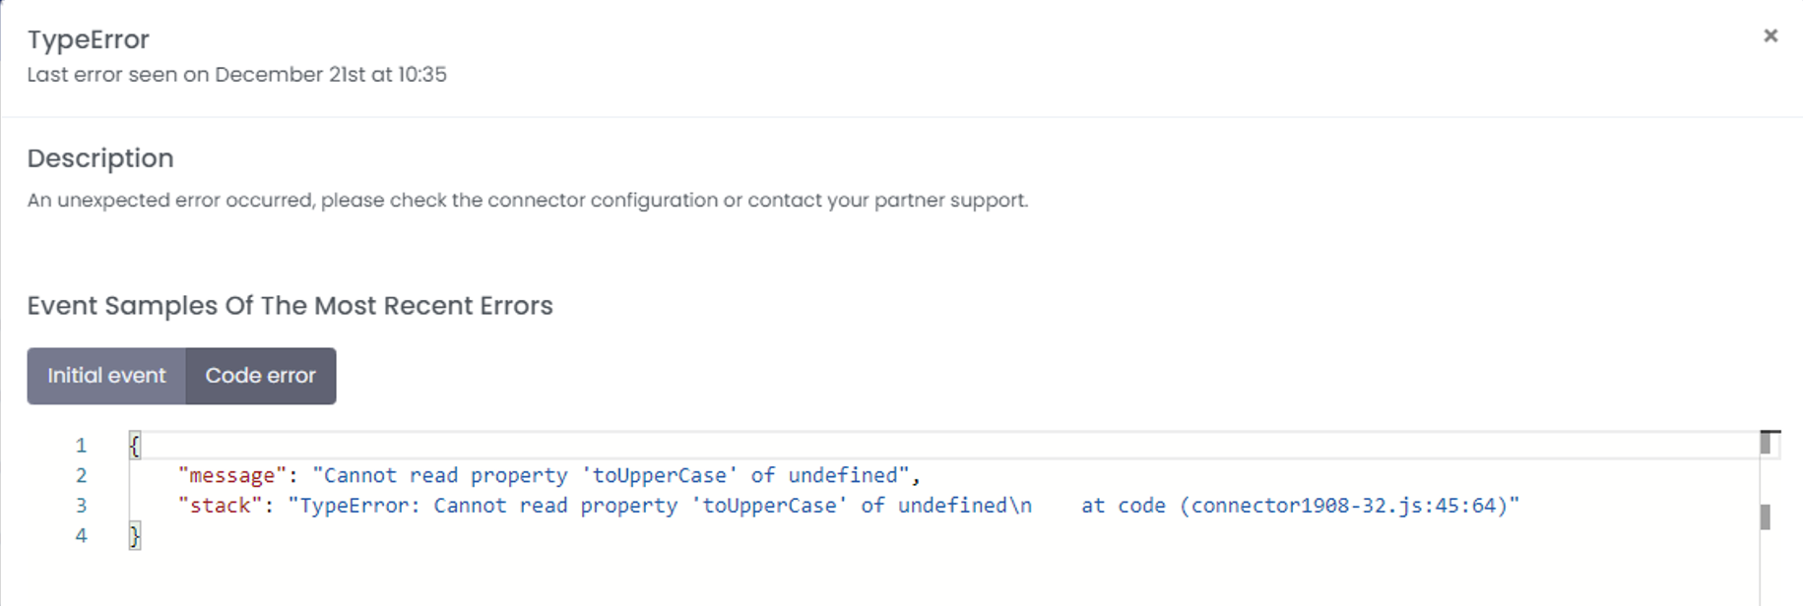Switch to the Initial event tab
This screenshot has height=606, width=1803.
click(x=106, y=376)
